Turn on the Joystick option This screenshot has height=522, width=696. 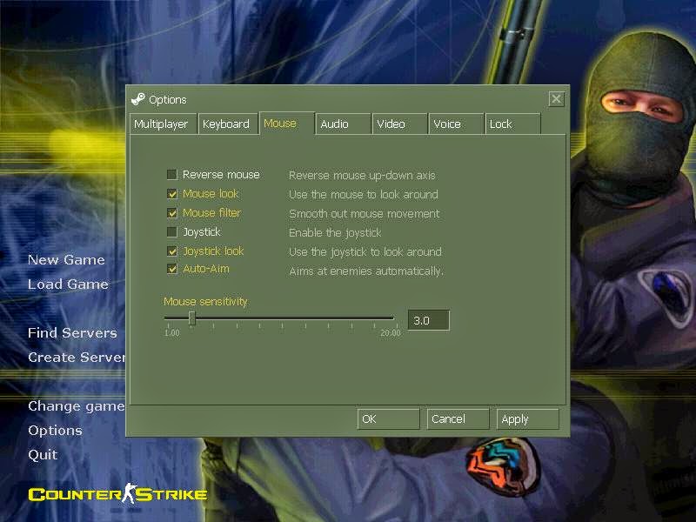coord(171,231)
